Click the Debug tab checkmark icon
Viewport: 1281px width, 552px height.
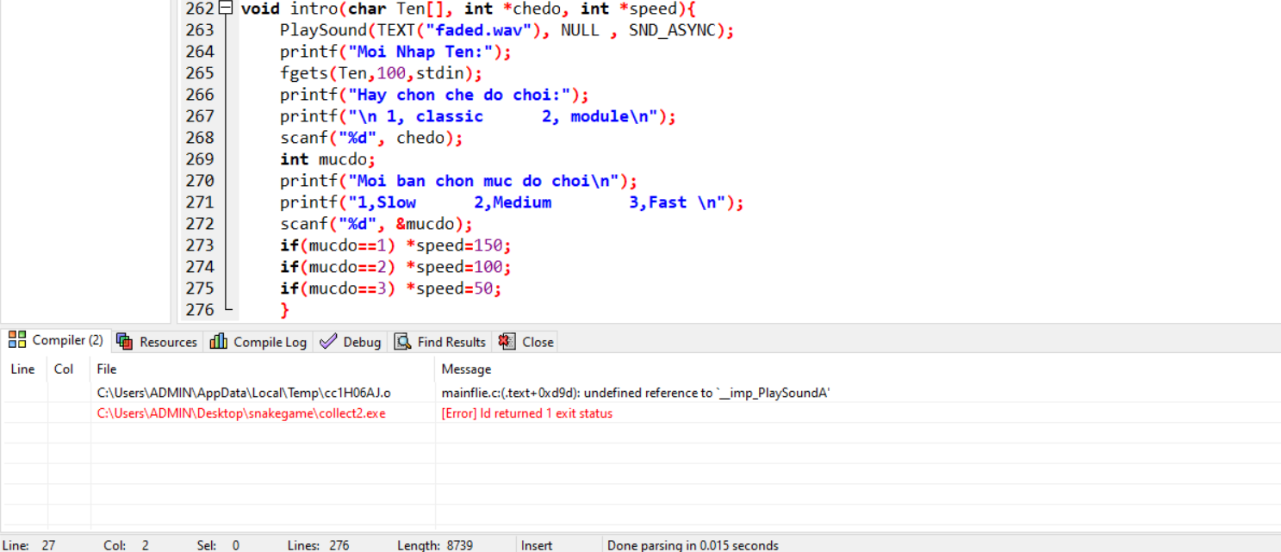tap(328, 342)
